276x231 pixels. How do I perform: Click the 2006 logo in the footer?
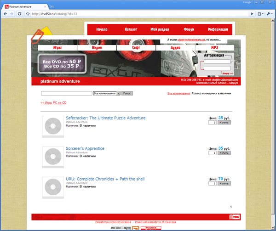[x=234, y=217]
